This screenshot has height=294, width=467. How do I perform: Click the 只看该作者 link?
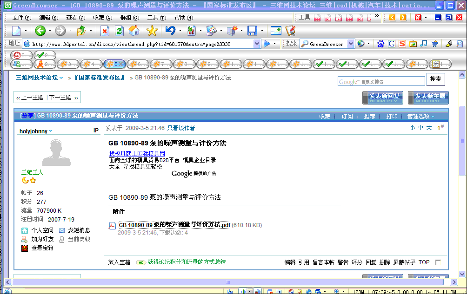pyautogui.click(x=181, y=128)
